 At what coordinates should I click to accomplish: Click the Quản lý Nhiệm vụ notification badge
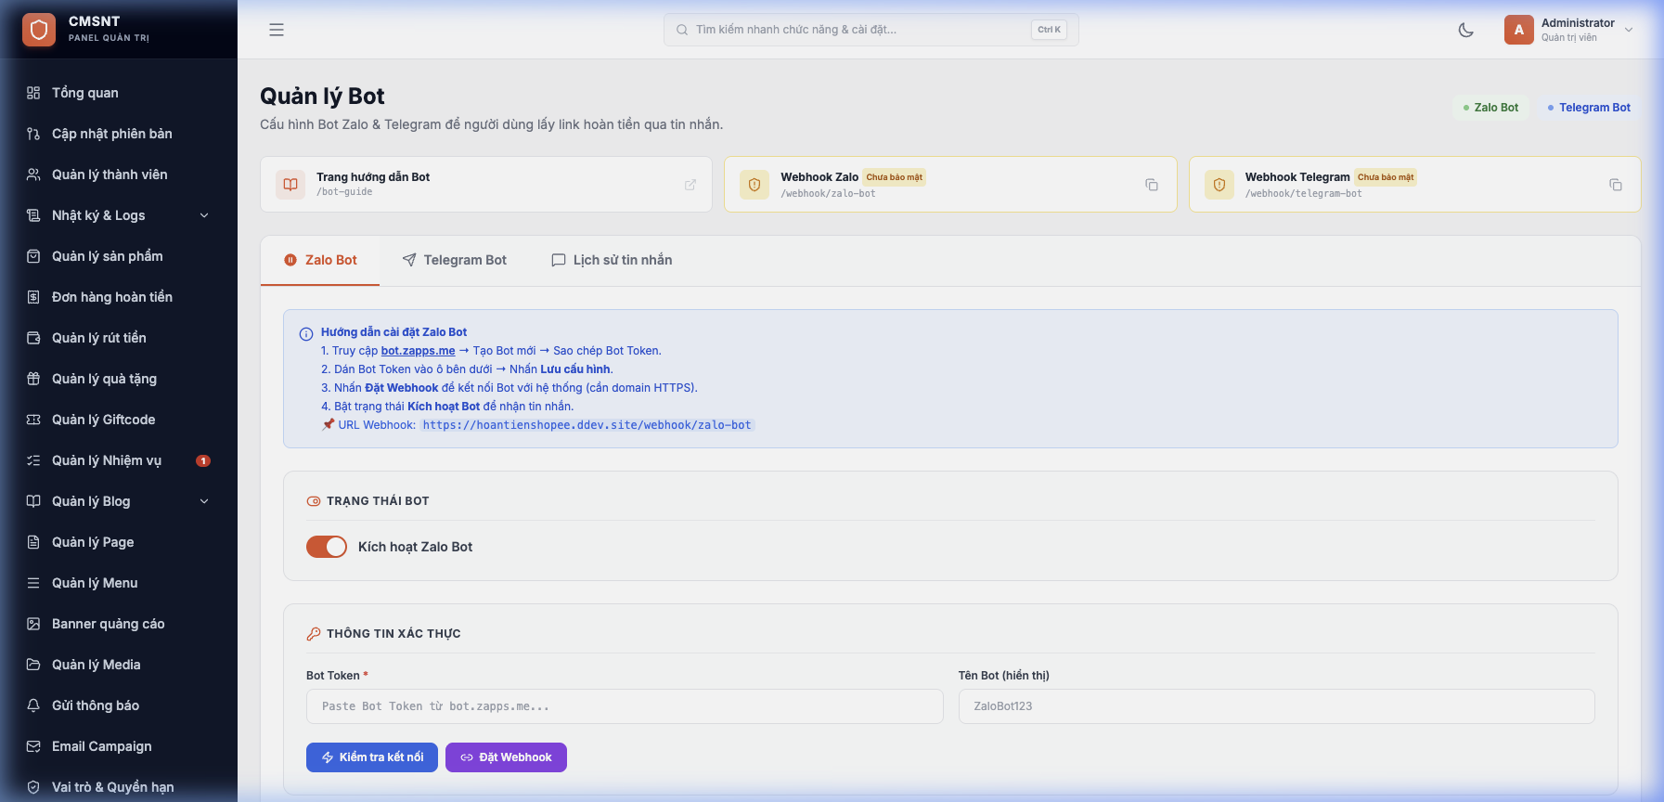[x=203, y=460]
